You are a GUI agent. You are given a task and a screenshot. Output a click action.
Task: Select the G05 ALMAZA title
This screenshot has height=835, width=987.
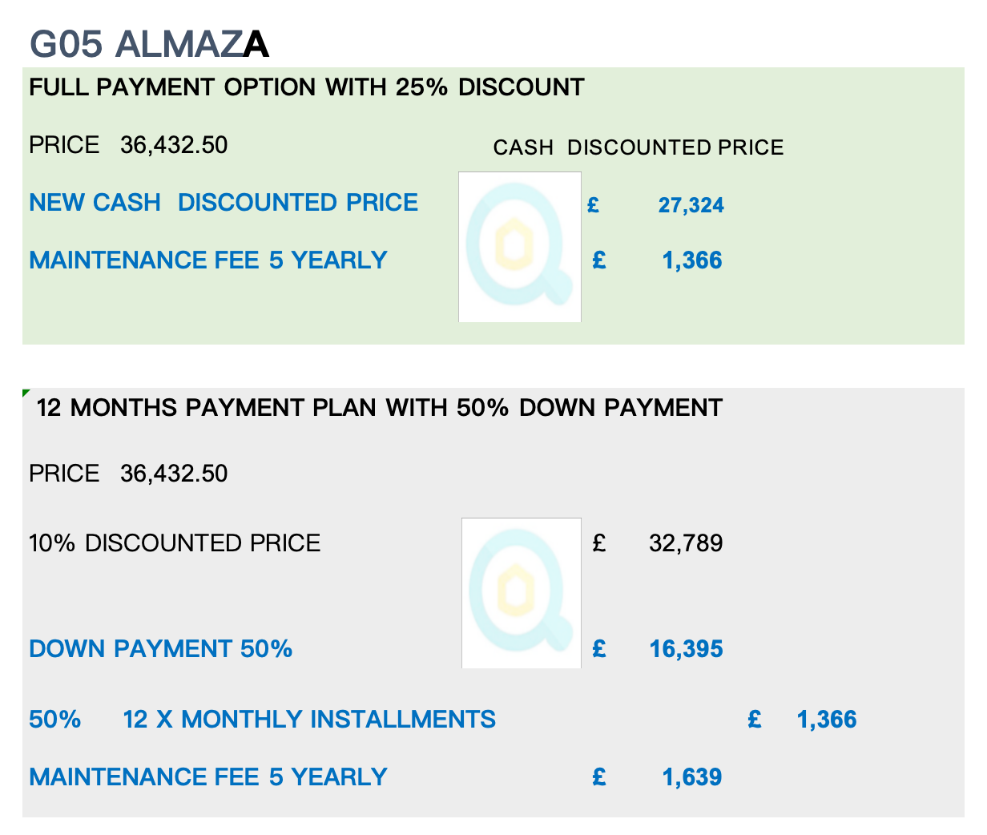tap(149, 43)
